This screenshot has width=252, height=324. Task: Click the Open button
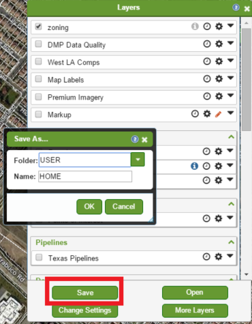(195, 293)
